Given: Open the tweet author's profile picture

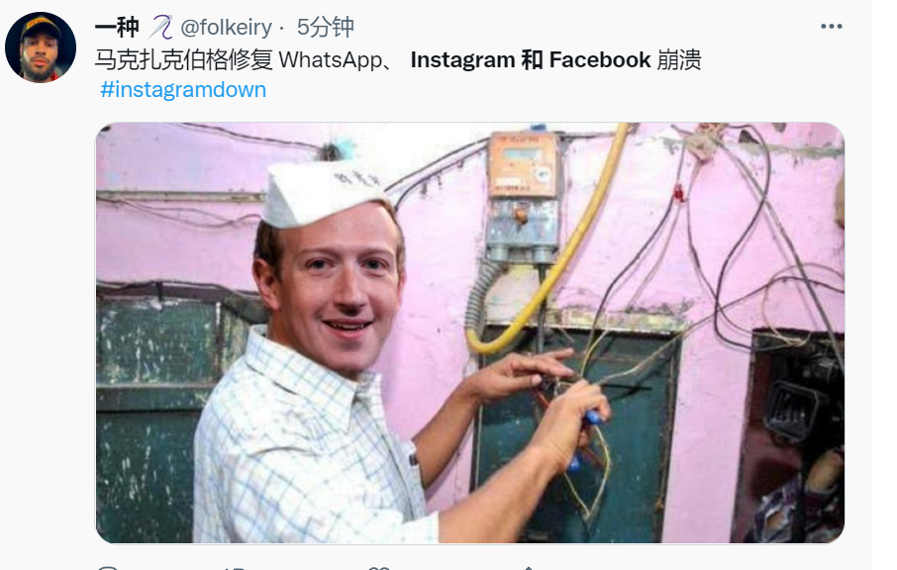Looking at the screenshot, I should (40, 47).
